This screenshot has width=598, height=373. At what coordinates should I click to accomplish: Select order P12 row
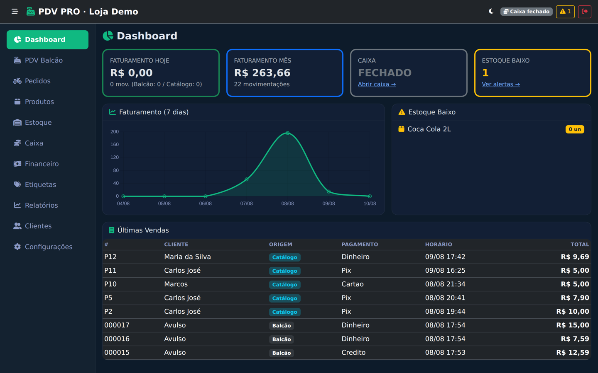click(347, 257)
